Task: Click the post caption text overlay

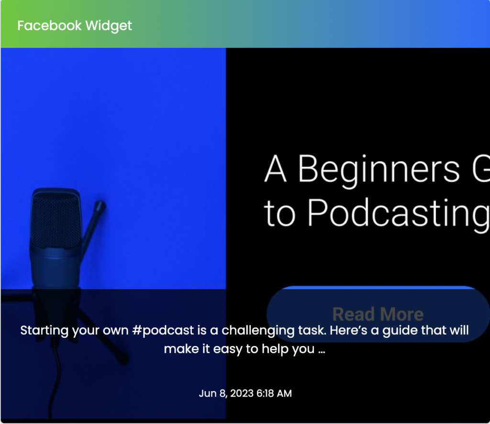Action: click(x=244, y=340)
